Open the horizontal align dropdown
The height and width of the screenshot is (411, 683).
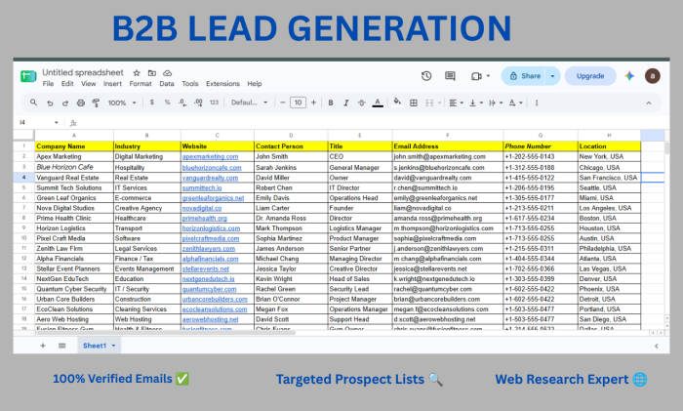point(456,103)
